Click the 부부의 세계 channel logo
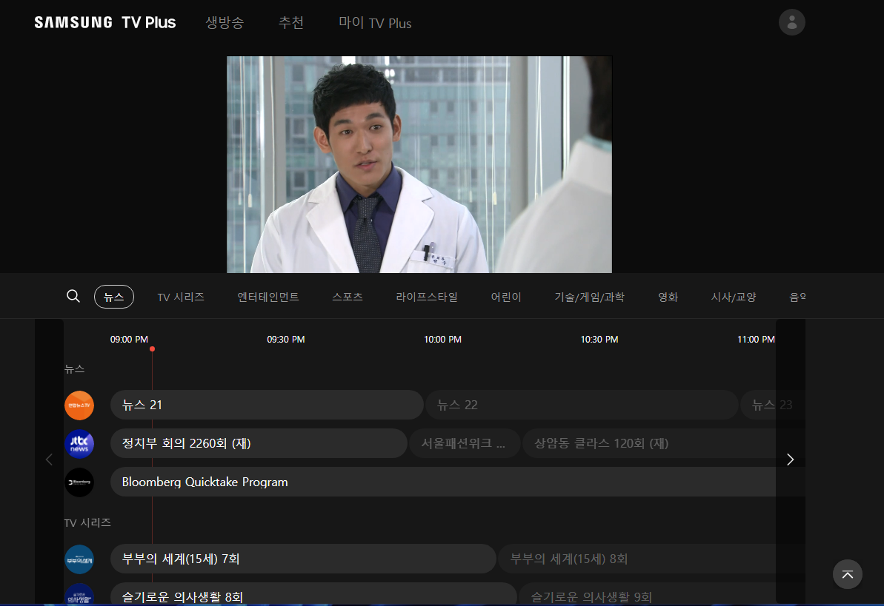Viewport: 884px width, 606px height. pyautogui.click(x=79, y=559)
